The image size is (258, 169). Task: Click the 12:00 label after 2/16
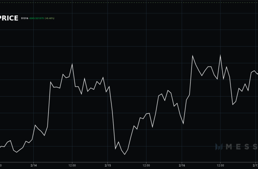pos(220,165)
